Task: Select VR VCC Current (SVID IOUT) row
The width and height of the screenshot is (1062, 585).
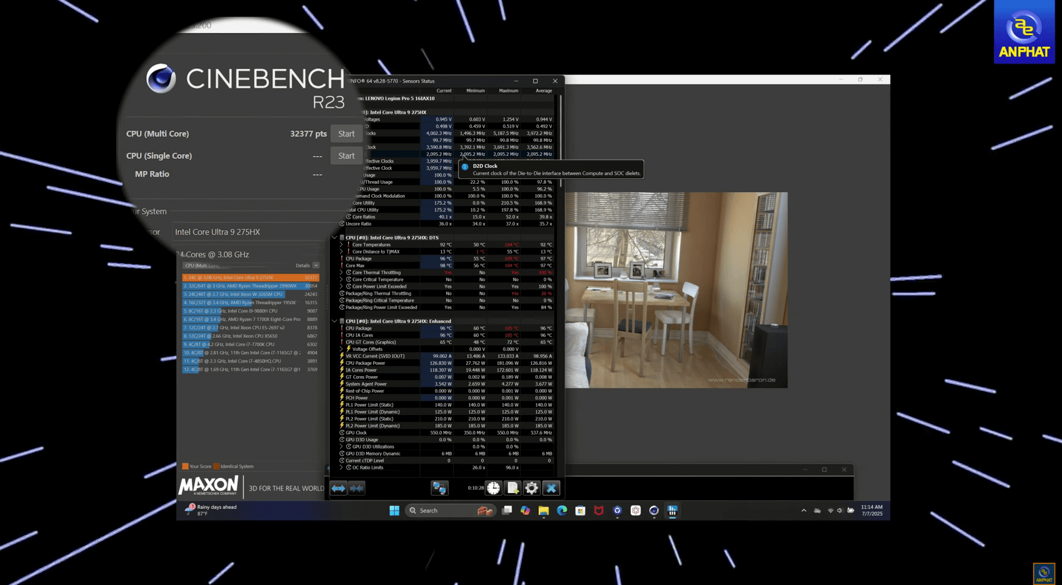Action: [446, 356]
